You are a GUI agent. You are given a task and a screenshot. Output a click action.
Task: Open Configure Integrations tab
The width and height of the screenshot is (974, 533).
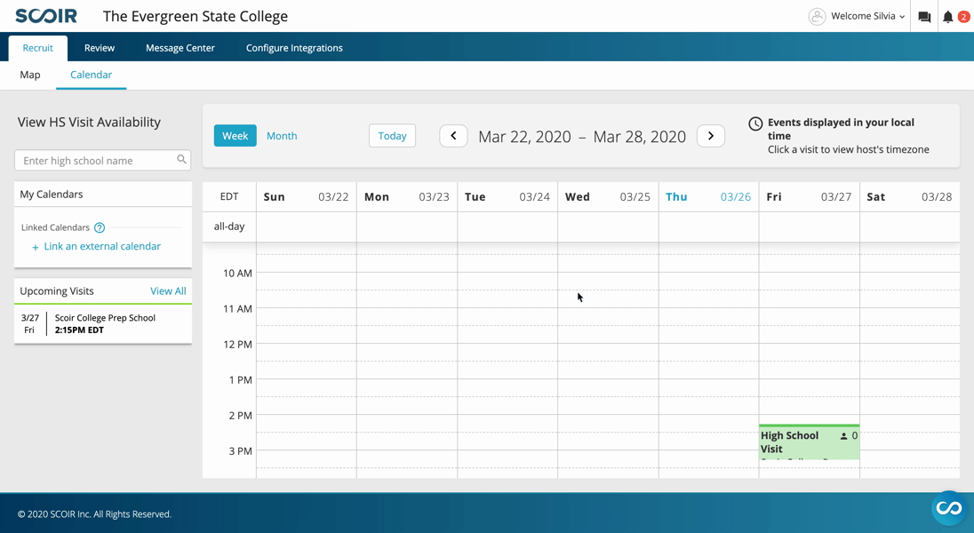coord(294,48)
